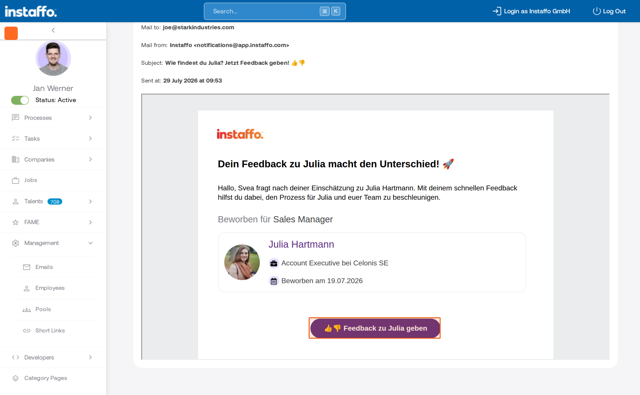The image size is (640, 395).
Task: Expand the FAME menu chevron
Action: [x=91, y=222]
